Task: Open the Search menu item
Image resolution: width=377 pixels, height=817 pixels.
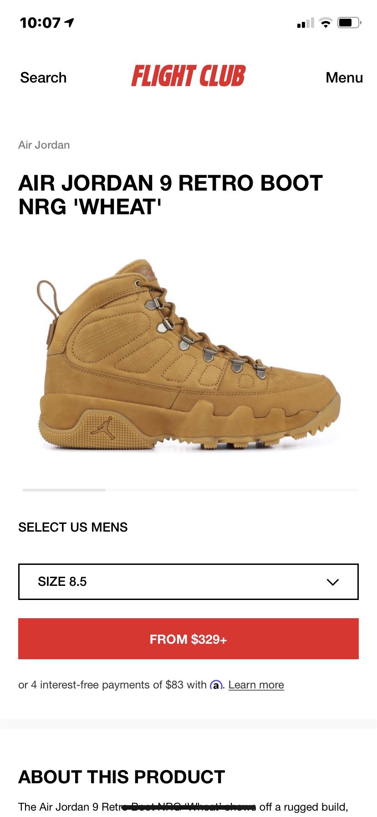Action: pos(43,78)
